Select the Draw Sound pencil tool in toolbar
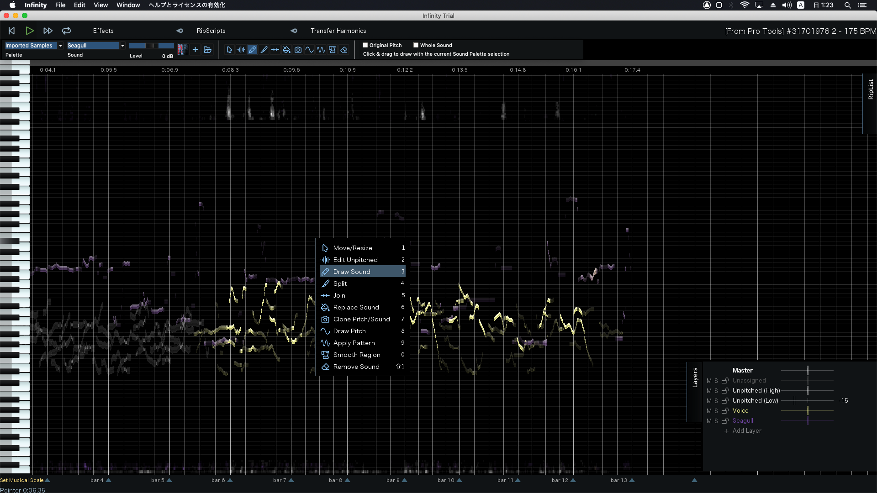The image size is (877, 493). coord(252,50)
